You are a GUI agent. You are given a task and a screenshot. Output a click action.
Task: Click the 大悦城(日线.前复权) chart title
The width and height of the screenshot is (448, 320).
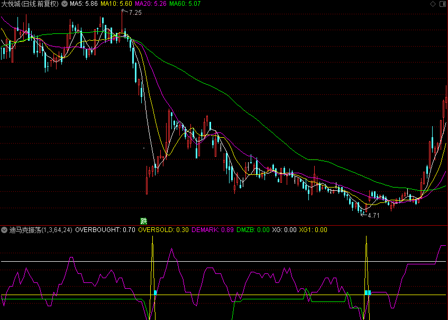[x=30, y=4]
